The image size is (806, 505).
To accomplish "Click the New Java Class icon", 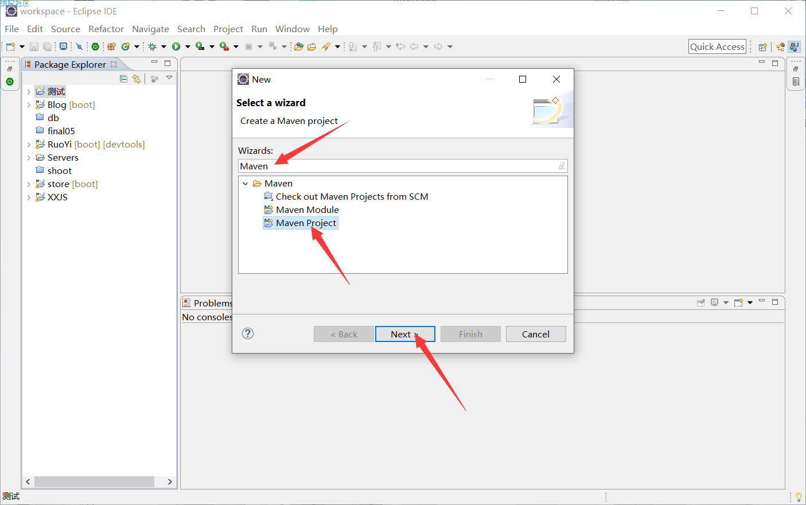I will click(x=125, y=46).
